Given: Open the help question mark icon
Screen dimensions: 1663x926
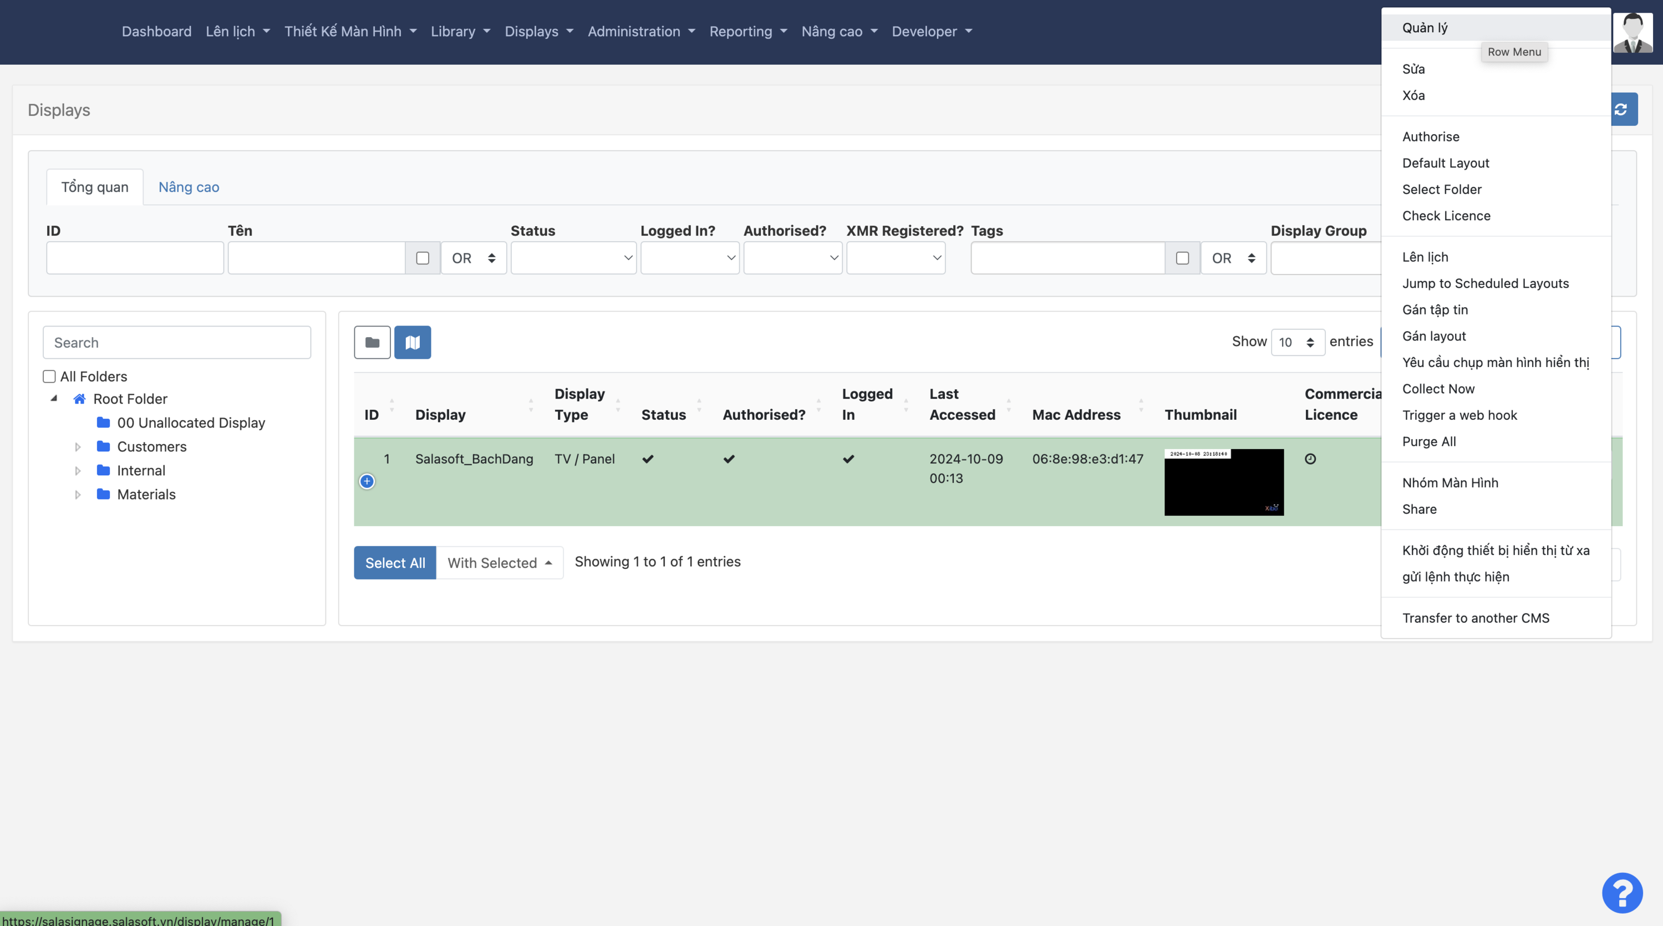Looking at the screenshot, I should (x=1621, y=892).
